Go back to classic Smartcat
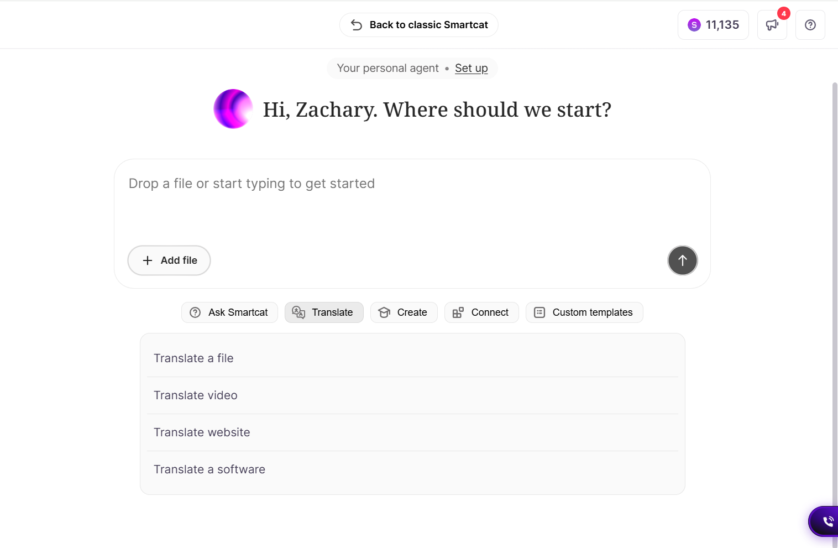The image size is (838, 548). tap(419, 25)
